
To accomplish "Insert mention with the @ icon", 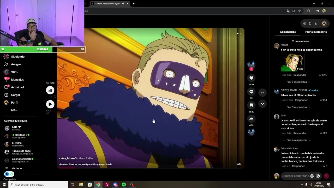I will (x=312, y=176).
